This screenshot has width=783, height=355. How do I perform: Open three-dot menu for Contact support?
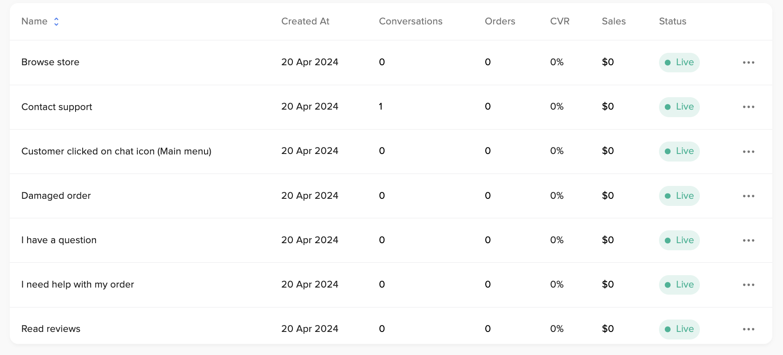tap(748, 107)
